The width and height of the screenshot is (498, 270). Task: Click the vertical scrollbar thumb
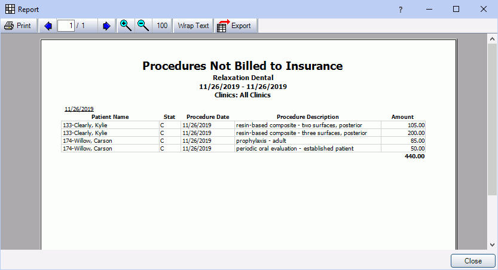pyautogui.click(x=492, y=120)
